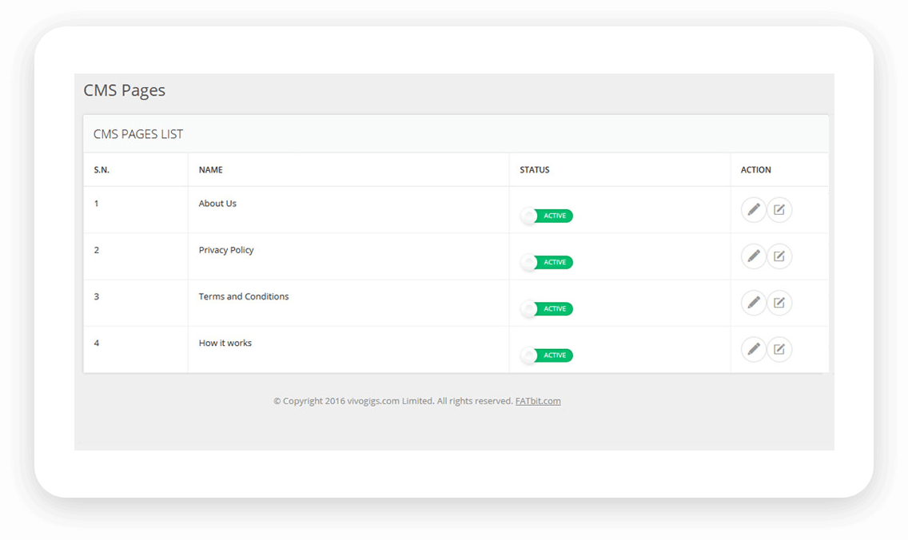
Task: Click the ACTION column header
Action: coord(755,169)
